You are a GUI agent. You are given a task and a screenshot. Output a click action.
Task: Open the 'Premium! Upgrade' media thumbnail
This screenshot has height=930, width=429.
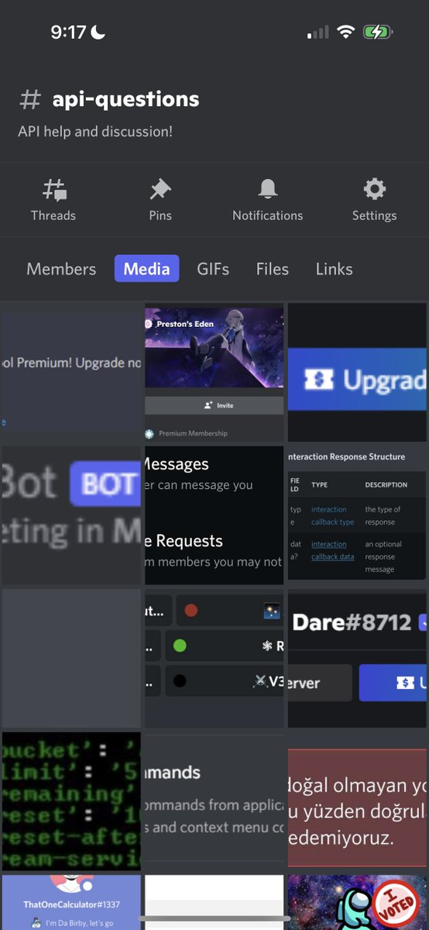point(71,372)
